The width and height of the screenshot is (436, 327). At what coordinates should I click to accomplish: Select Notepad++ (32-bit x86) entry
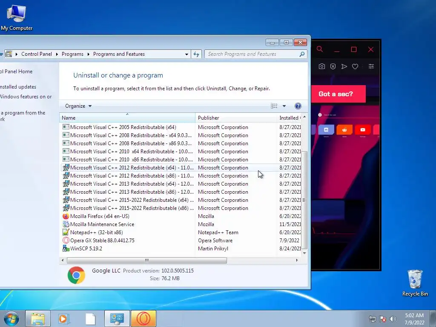click(x=181, y=232)
